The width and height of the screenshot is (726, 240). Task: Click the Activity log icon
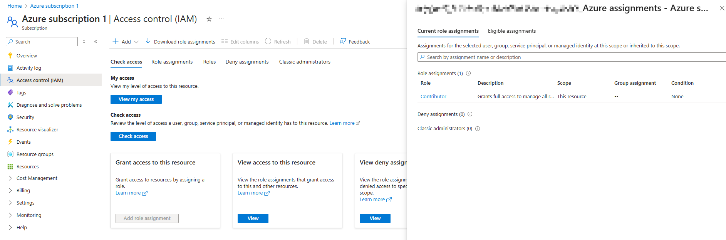point(10,68)
